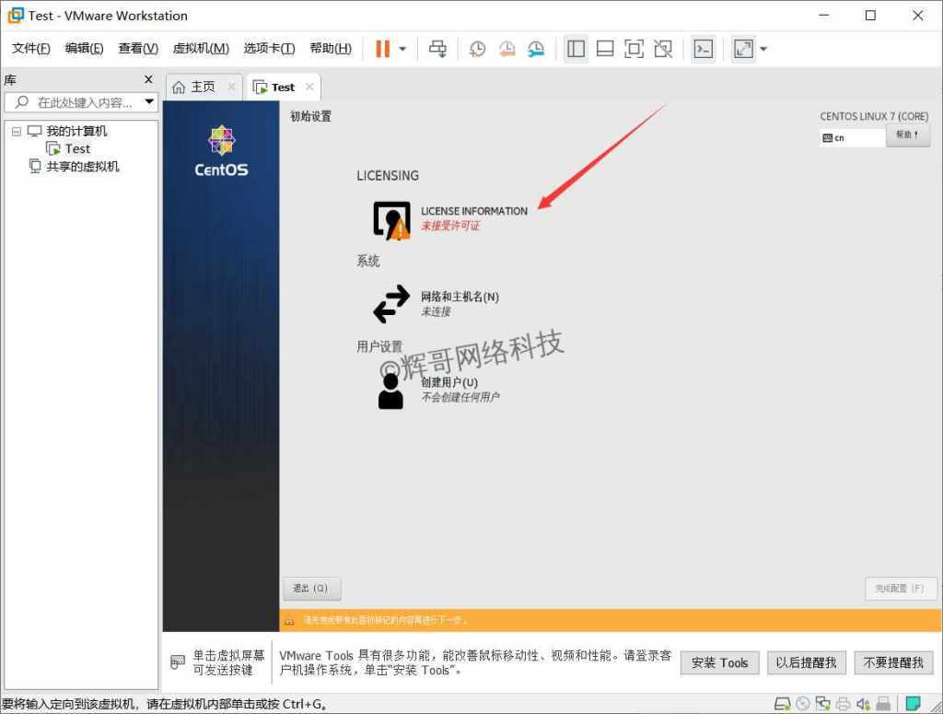Open the power options dropdown beside pause
This screenshot has height=714, width=943.
click(x=402, y=49)
